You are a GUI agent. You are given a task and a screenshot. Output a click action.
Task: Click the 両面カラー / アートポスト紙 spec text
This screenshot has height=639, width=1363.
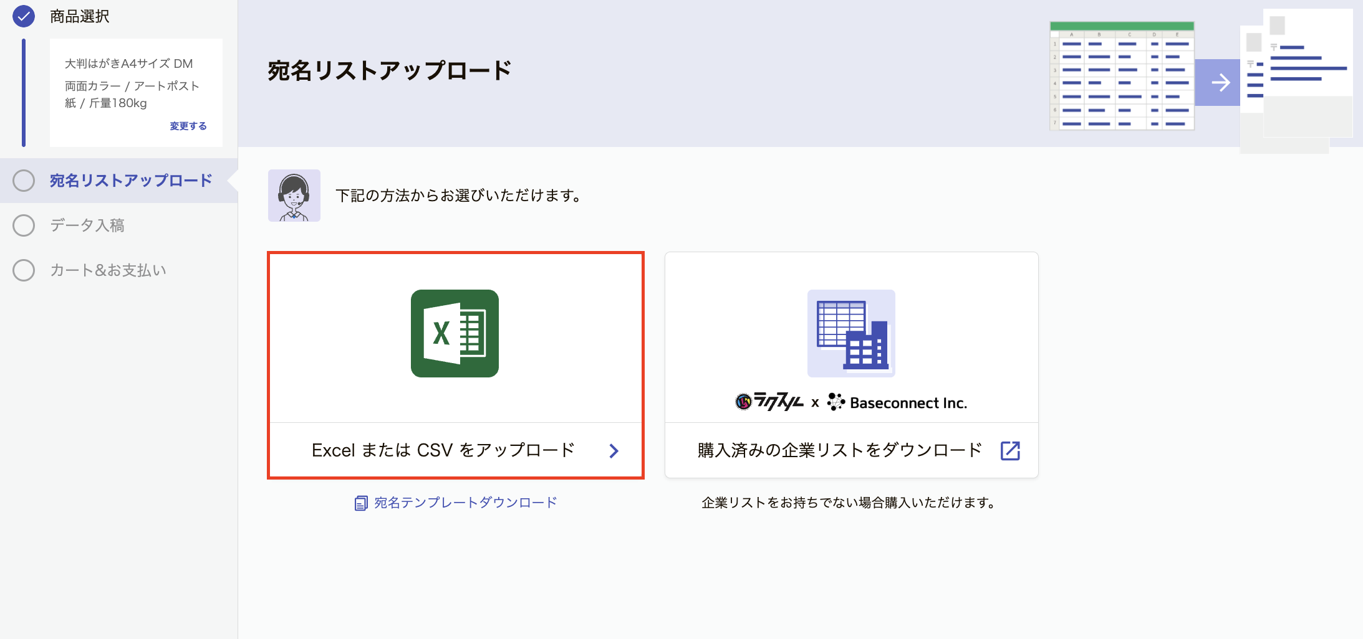pyautogui.click(x=132, y=94)
